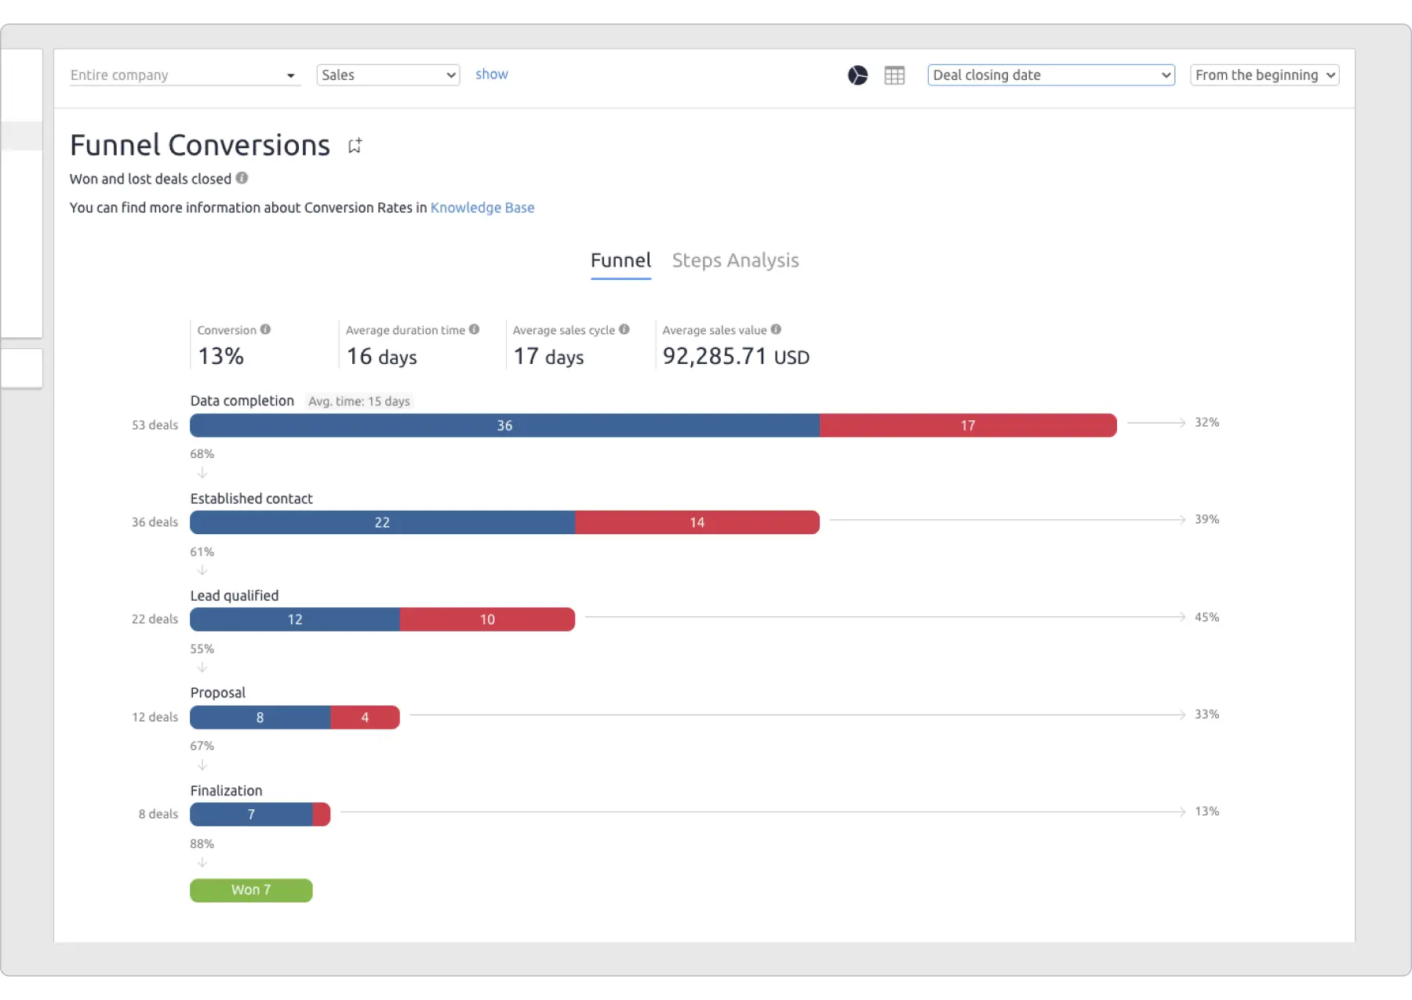Open info icon next to Average duration time
Screen dimensions: 1412x1000
pos(475,329)
